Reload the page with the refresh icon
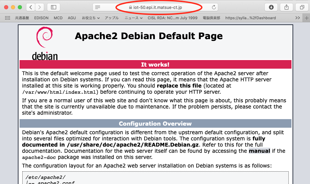The height and width of the screenshot is (184, 310). (x=214, y=7)
